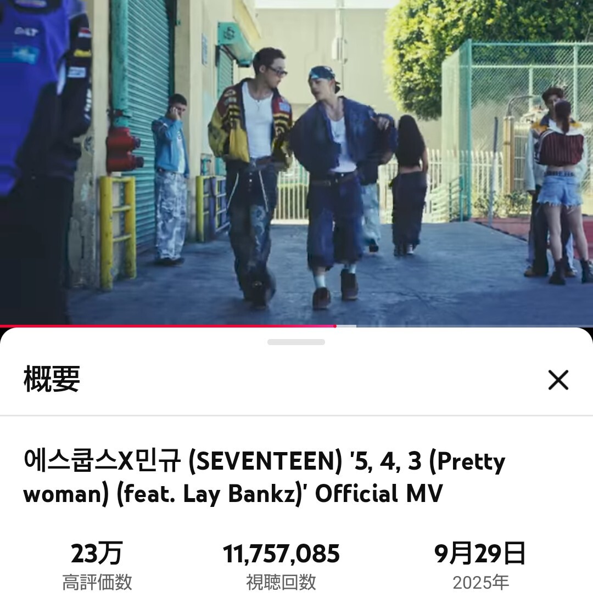Screen dimensions: 593x598
Task: Seek to the start of the red progress bar
Action: click(x=2, y=326)
